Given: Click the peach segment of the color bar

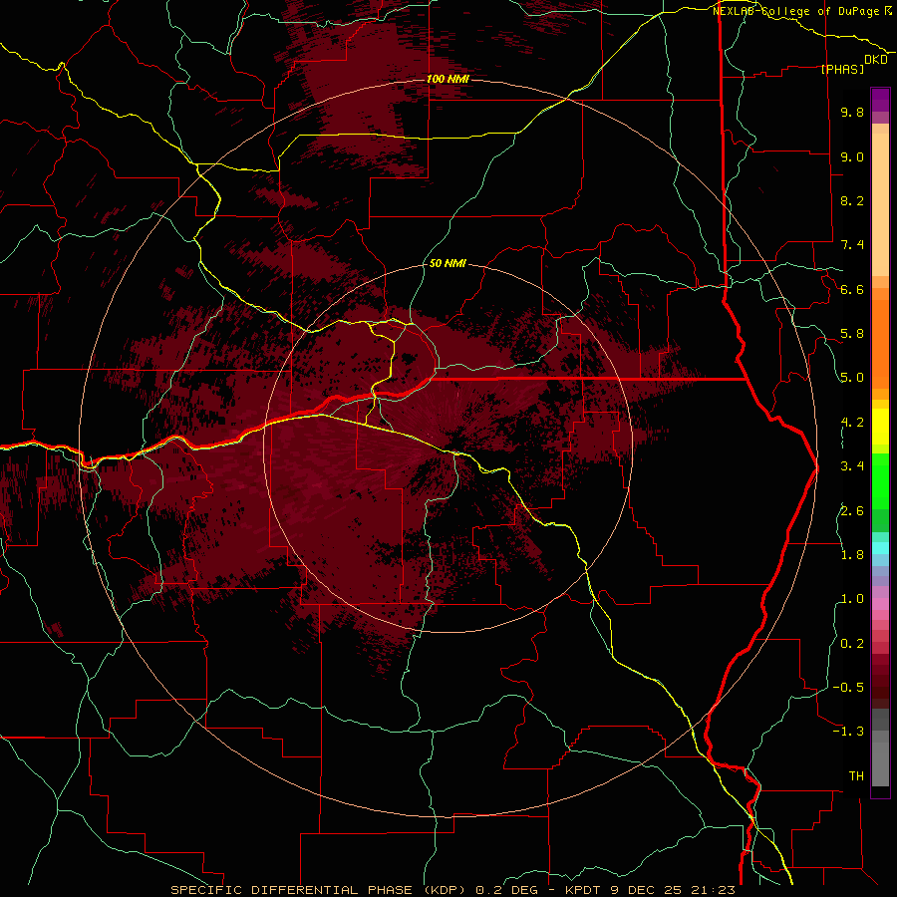Looking at the screenshot, I should 880,204.
